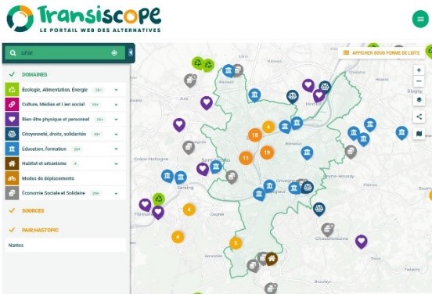432x294 pixels.
Task: Click the share map icon
Action: [x=419, y=117]
